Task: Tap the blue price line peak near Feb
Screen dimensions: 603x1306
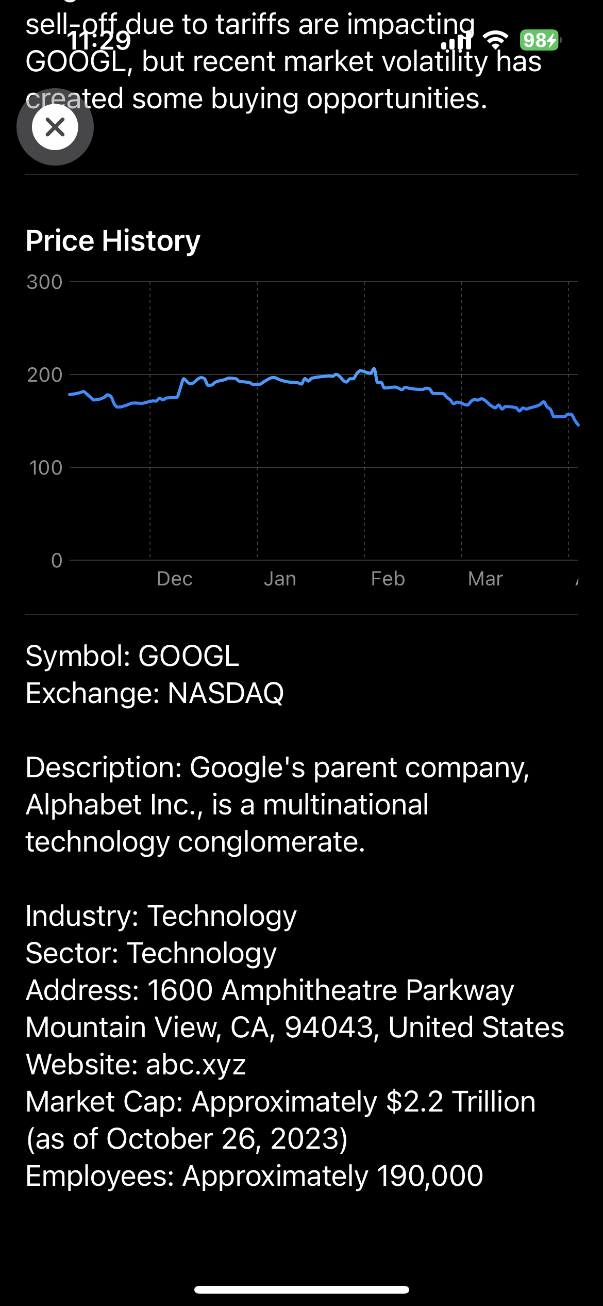Action: (x=374, y=369)
